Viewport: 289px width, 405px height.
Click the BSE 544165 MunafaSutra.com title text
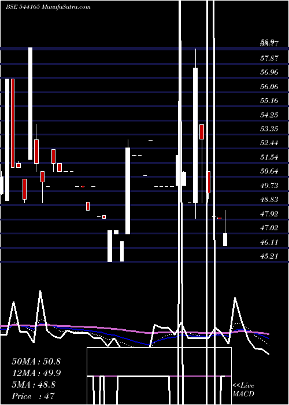point(48,7)
